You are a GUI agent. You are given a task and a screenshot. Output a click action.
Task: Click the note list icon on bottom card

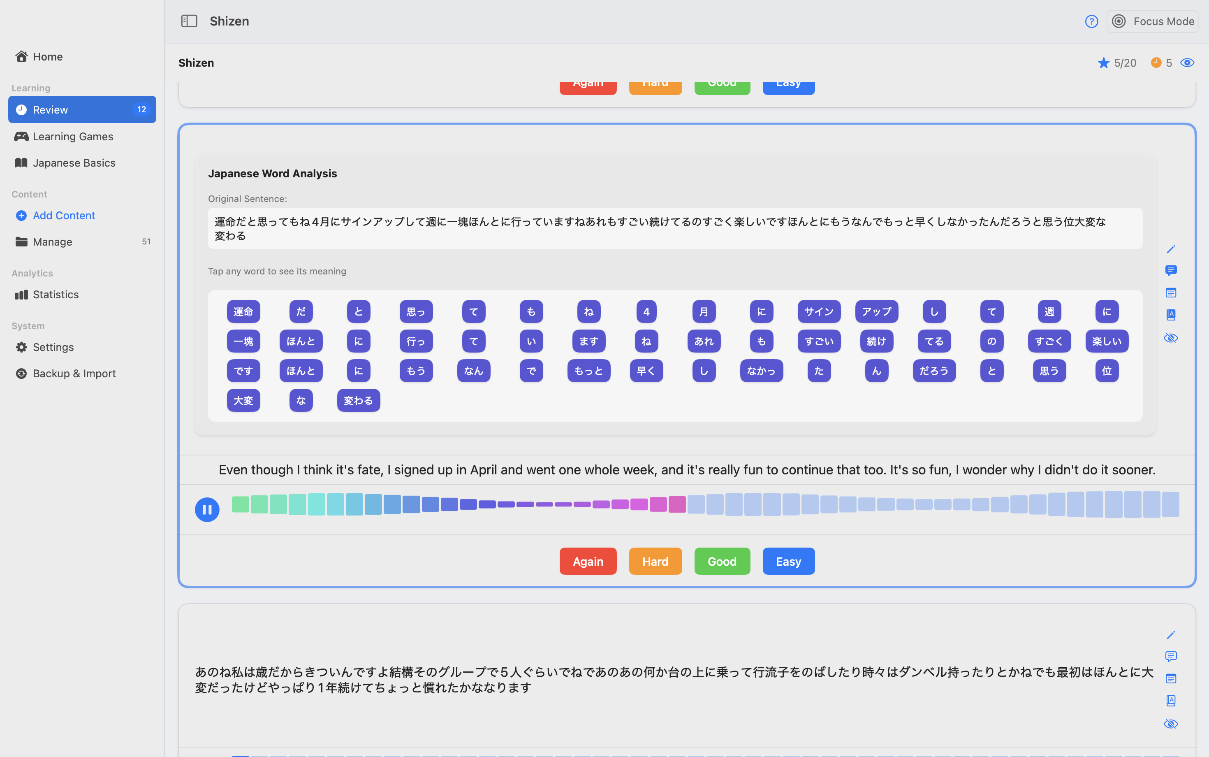click(x=1170, y=678)
